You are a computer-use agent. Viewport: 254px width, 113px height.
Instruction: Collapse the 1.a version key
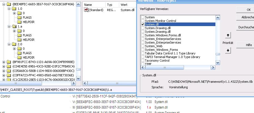point(9,26)
